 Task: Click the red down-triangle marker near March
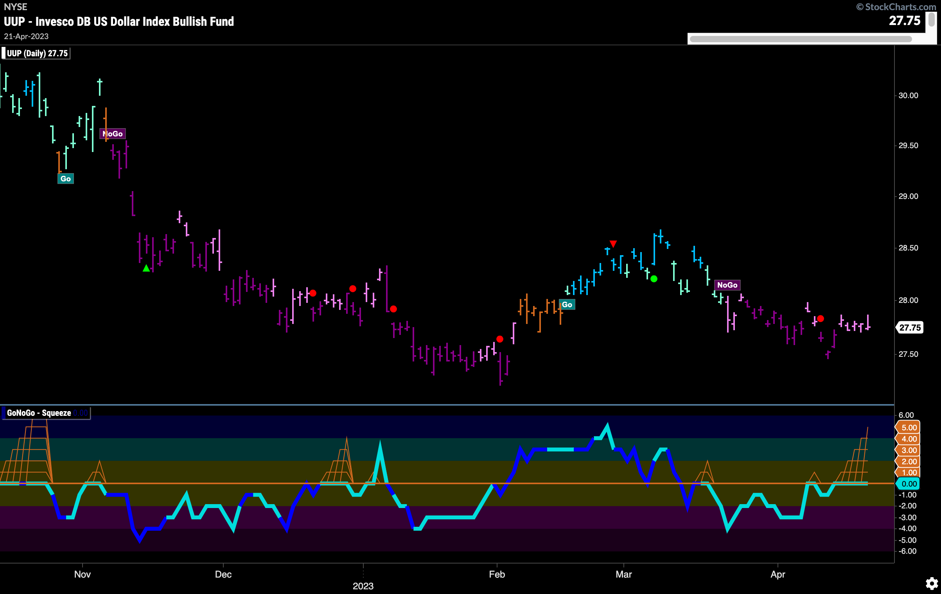[613, 244]
